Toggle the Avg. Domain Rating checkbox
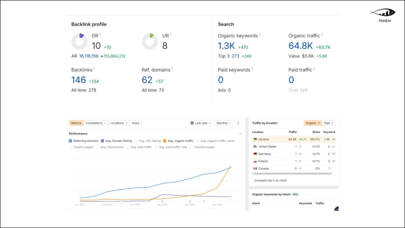The image size is (405, 228). 102,141
